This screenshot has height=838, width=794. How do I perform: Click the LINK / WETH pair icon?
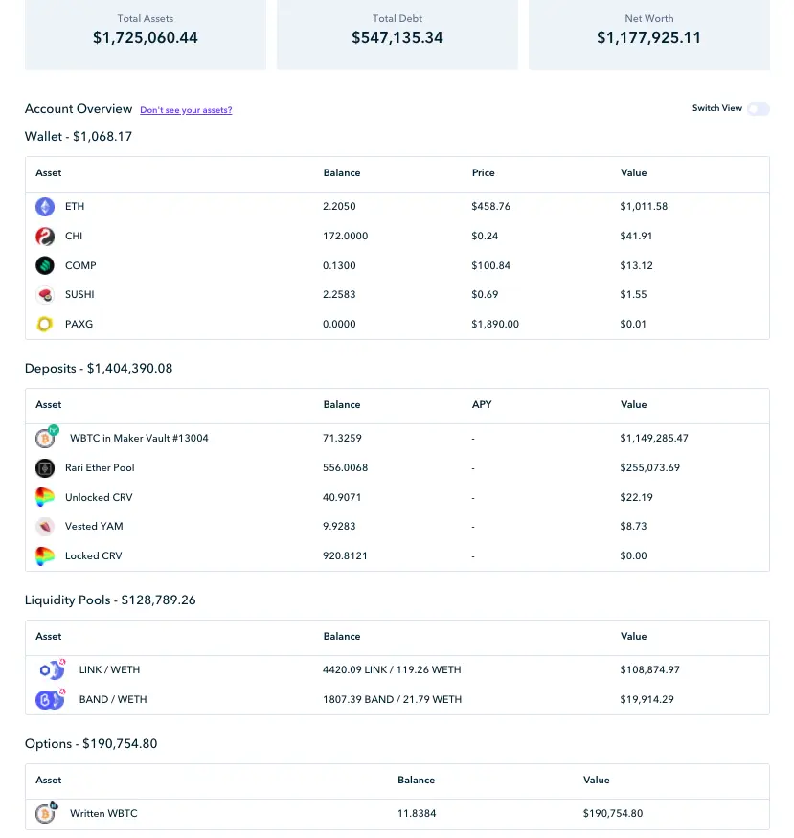pos(53,670)
